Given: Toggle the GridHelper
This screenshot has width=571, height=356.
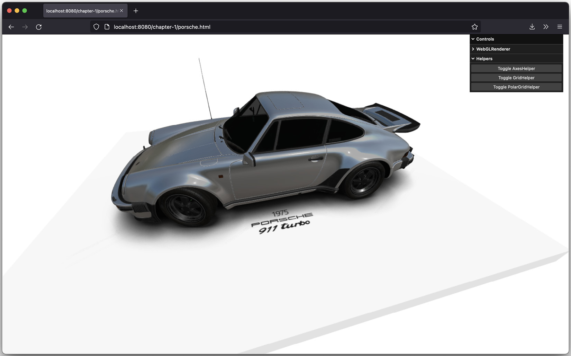Looking at the screenshot, I should pyautogui.click(x=516, y=78).
